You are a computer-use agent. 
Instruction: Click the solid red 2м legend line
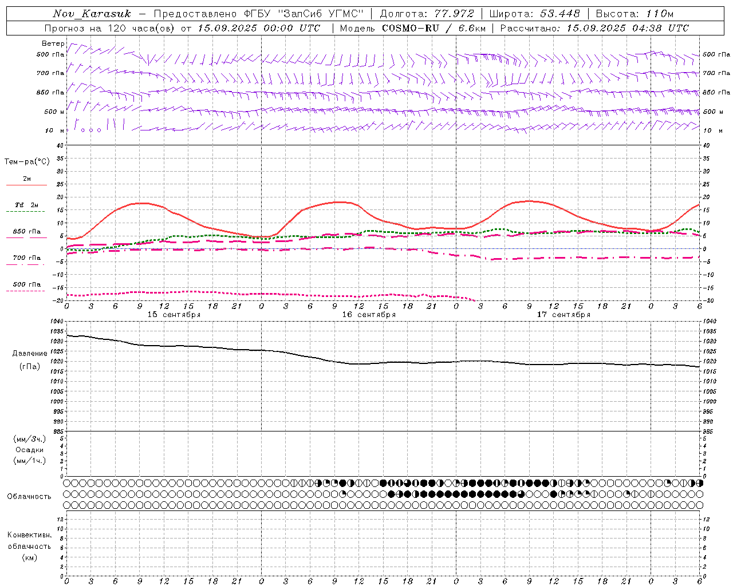click(x=26, y=185)
